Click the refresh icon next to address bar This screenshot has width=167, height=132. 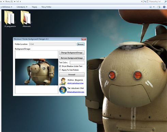pos(145,1)
